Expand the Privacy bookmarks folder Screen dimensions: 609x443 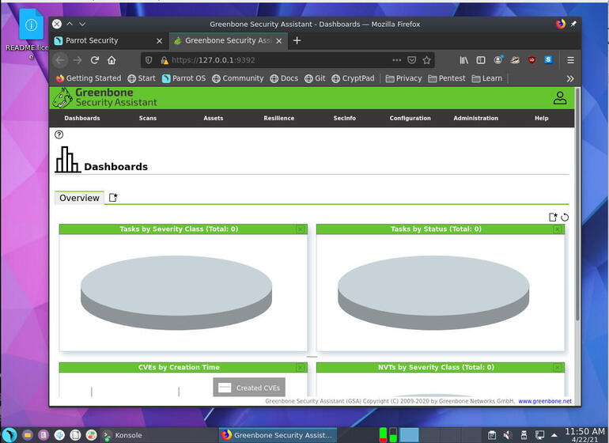[403, 78]
